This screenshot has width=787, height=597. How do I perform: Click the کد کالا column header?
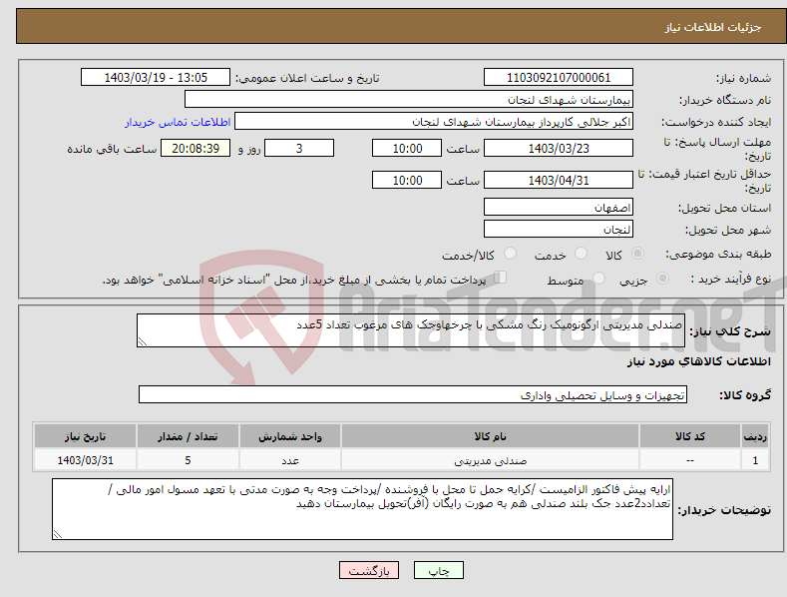tap(690, 436)
